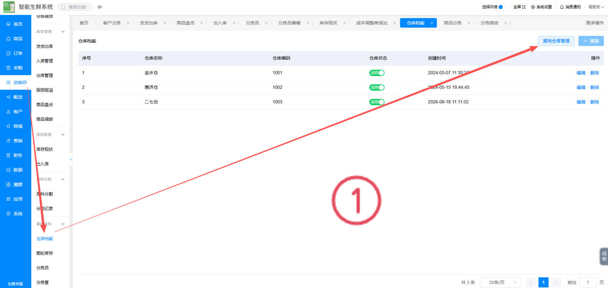Switch to the 库存现状 tab
The image size is (608, 288).
(328, 23)
